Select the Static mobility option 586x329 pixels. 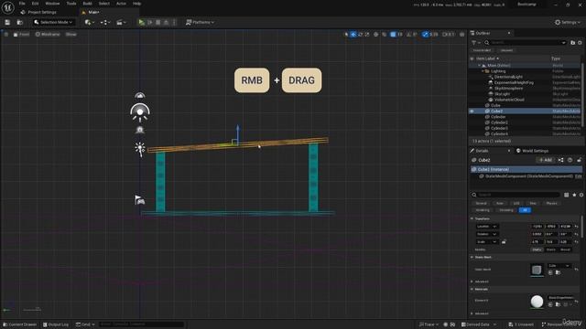pyautogui.click(x=537, y=249)
